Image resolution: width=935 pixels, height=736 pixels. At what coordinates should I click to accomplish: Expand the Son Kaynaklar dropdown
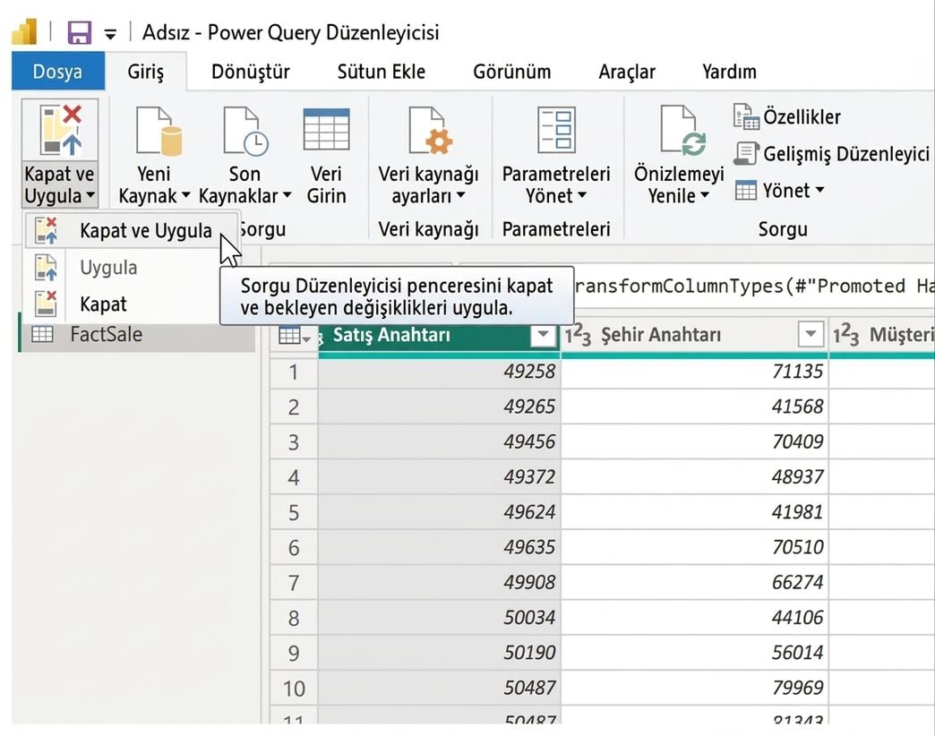pyautogui.click(x=287, y=195)
